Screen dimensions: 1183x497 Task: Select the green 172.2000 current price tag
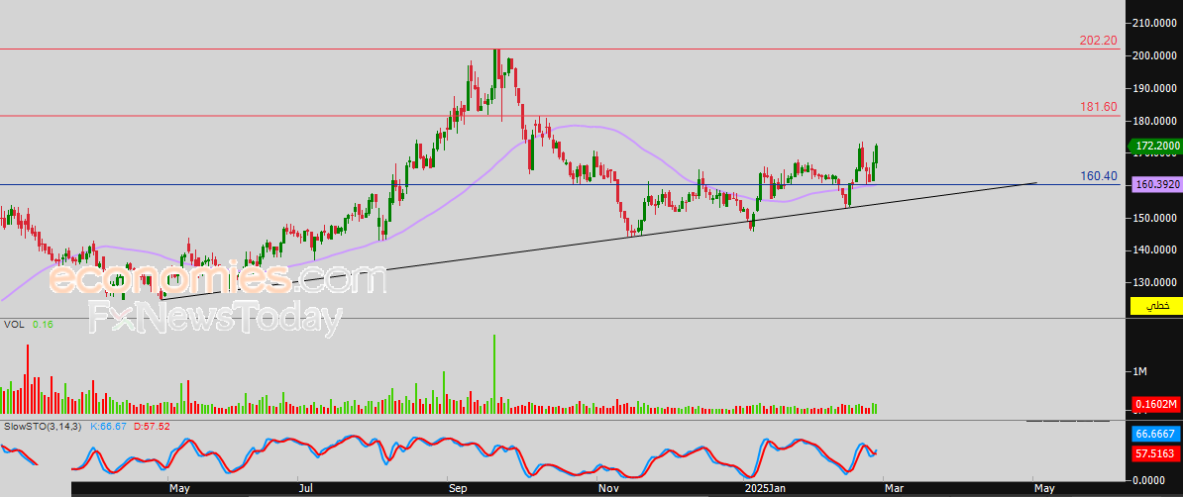click(1154, 146)
